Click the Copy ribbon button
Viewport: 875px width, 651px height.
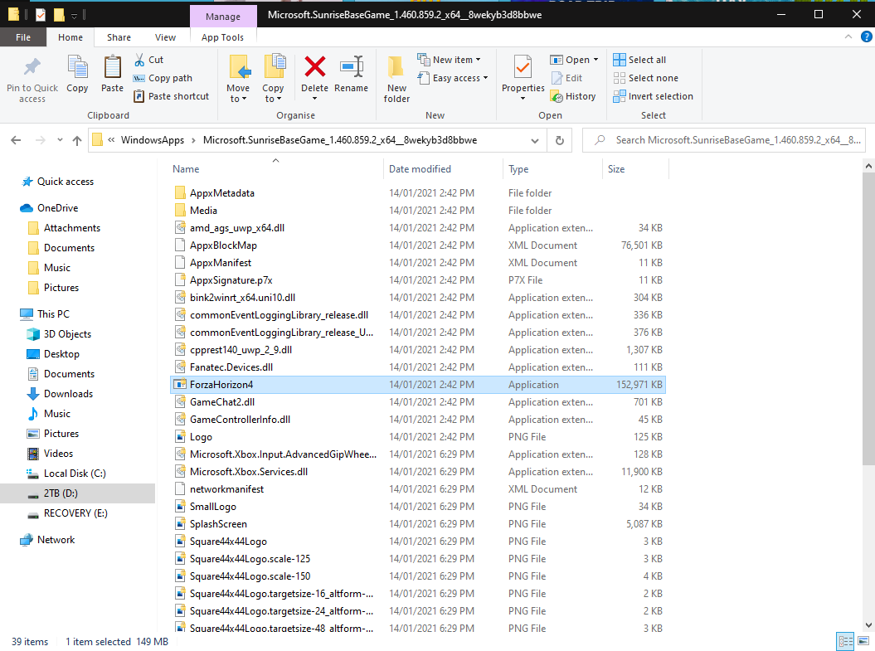(77, 74)
